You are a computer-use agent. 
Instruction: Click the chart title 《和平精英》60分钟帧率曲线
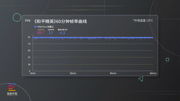(60, 21)
